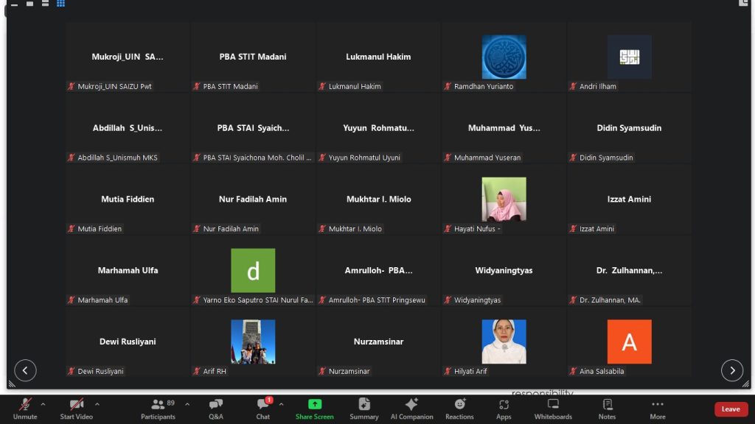Image resolution: width=755 pixels, height=424 pixels.
Task: Open the Apps panel
Action: coord(504,409)
